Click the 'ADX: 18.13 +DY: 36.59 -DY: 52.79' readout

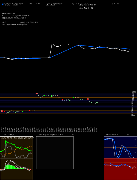(17, 138)
